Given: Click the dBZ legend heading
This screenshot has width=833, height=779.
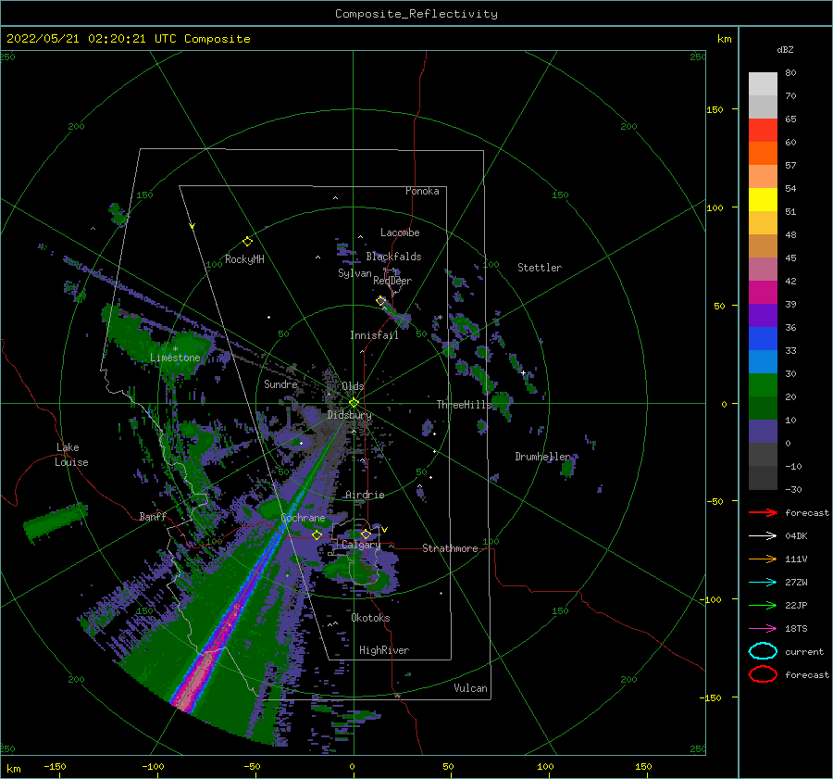Looking at the screenshot, I should click(785, 49).
